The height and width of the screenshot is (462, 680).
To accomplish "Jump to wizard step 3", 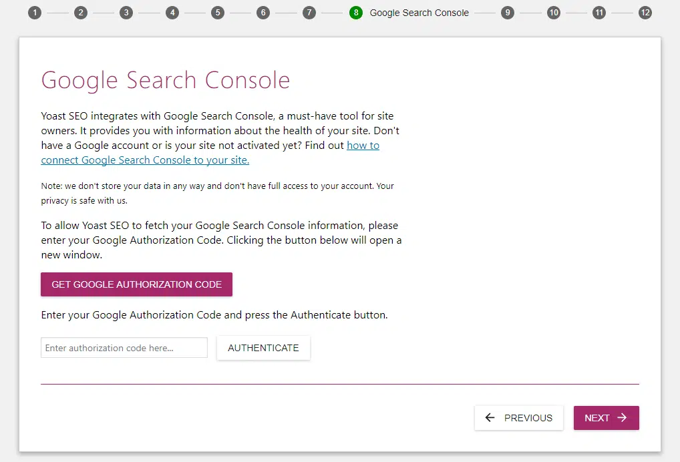I will [126, 13].
